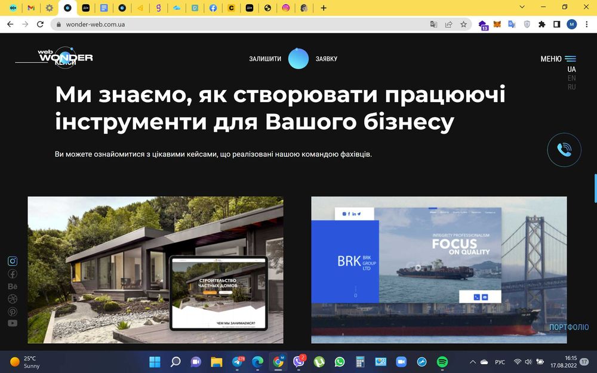This screenshot has height=373, width=597.
Task: Click the share page icon in address bar
Action: [448, 24]
